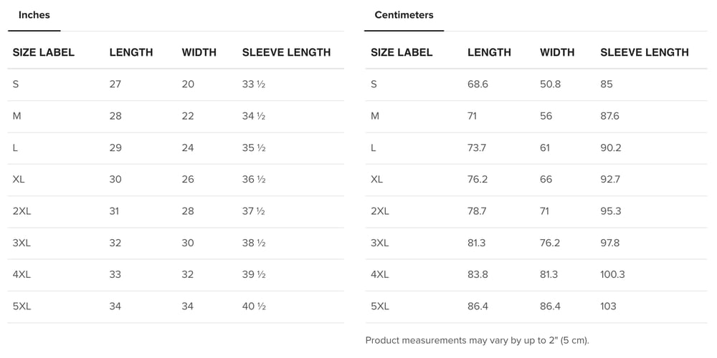The image size is (717, 358).
Task: Click the 68.6 length value
Action: (478, 84)
